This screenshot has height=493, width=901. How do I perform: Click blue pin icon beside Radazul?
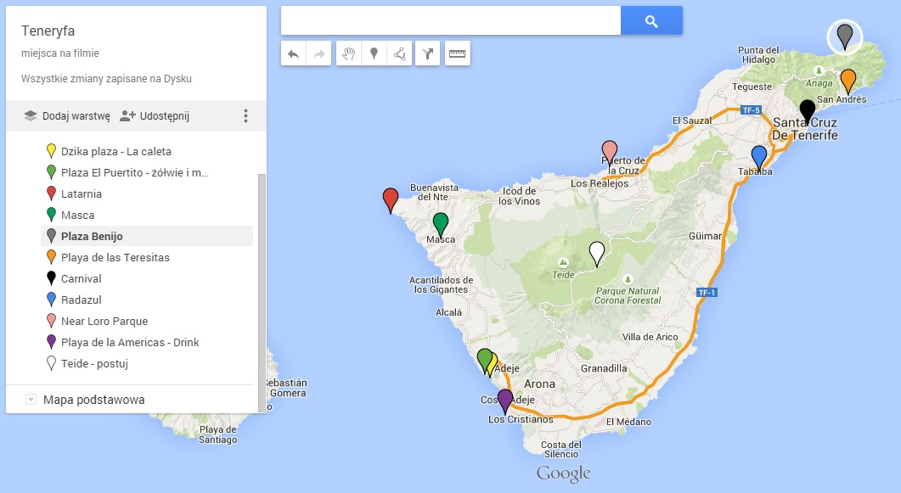(51, 300)
